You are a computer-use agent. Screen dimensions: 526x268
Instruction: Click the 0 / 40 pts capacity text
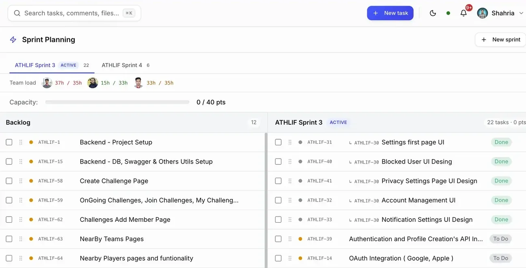click(211, 102)
